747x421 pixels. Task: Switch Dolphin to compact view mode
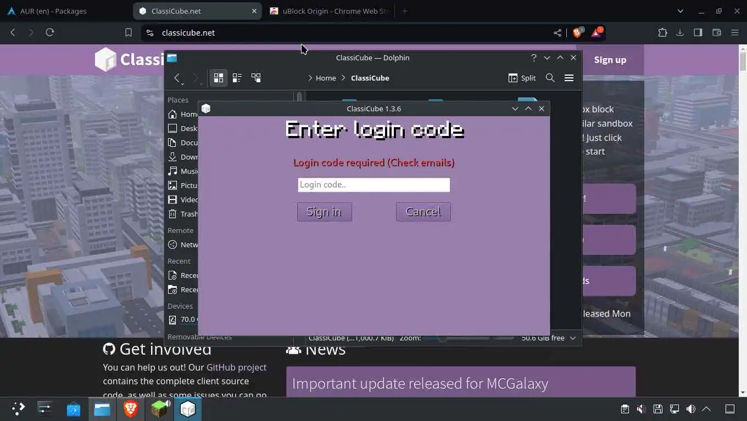click(x=237, y=78)
